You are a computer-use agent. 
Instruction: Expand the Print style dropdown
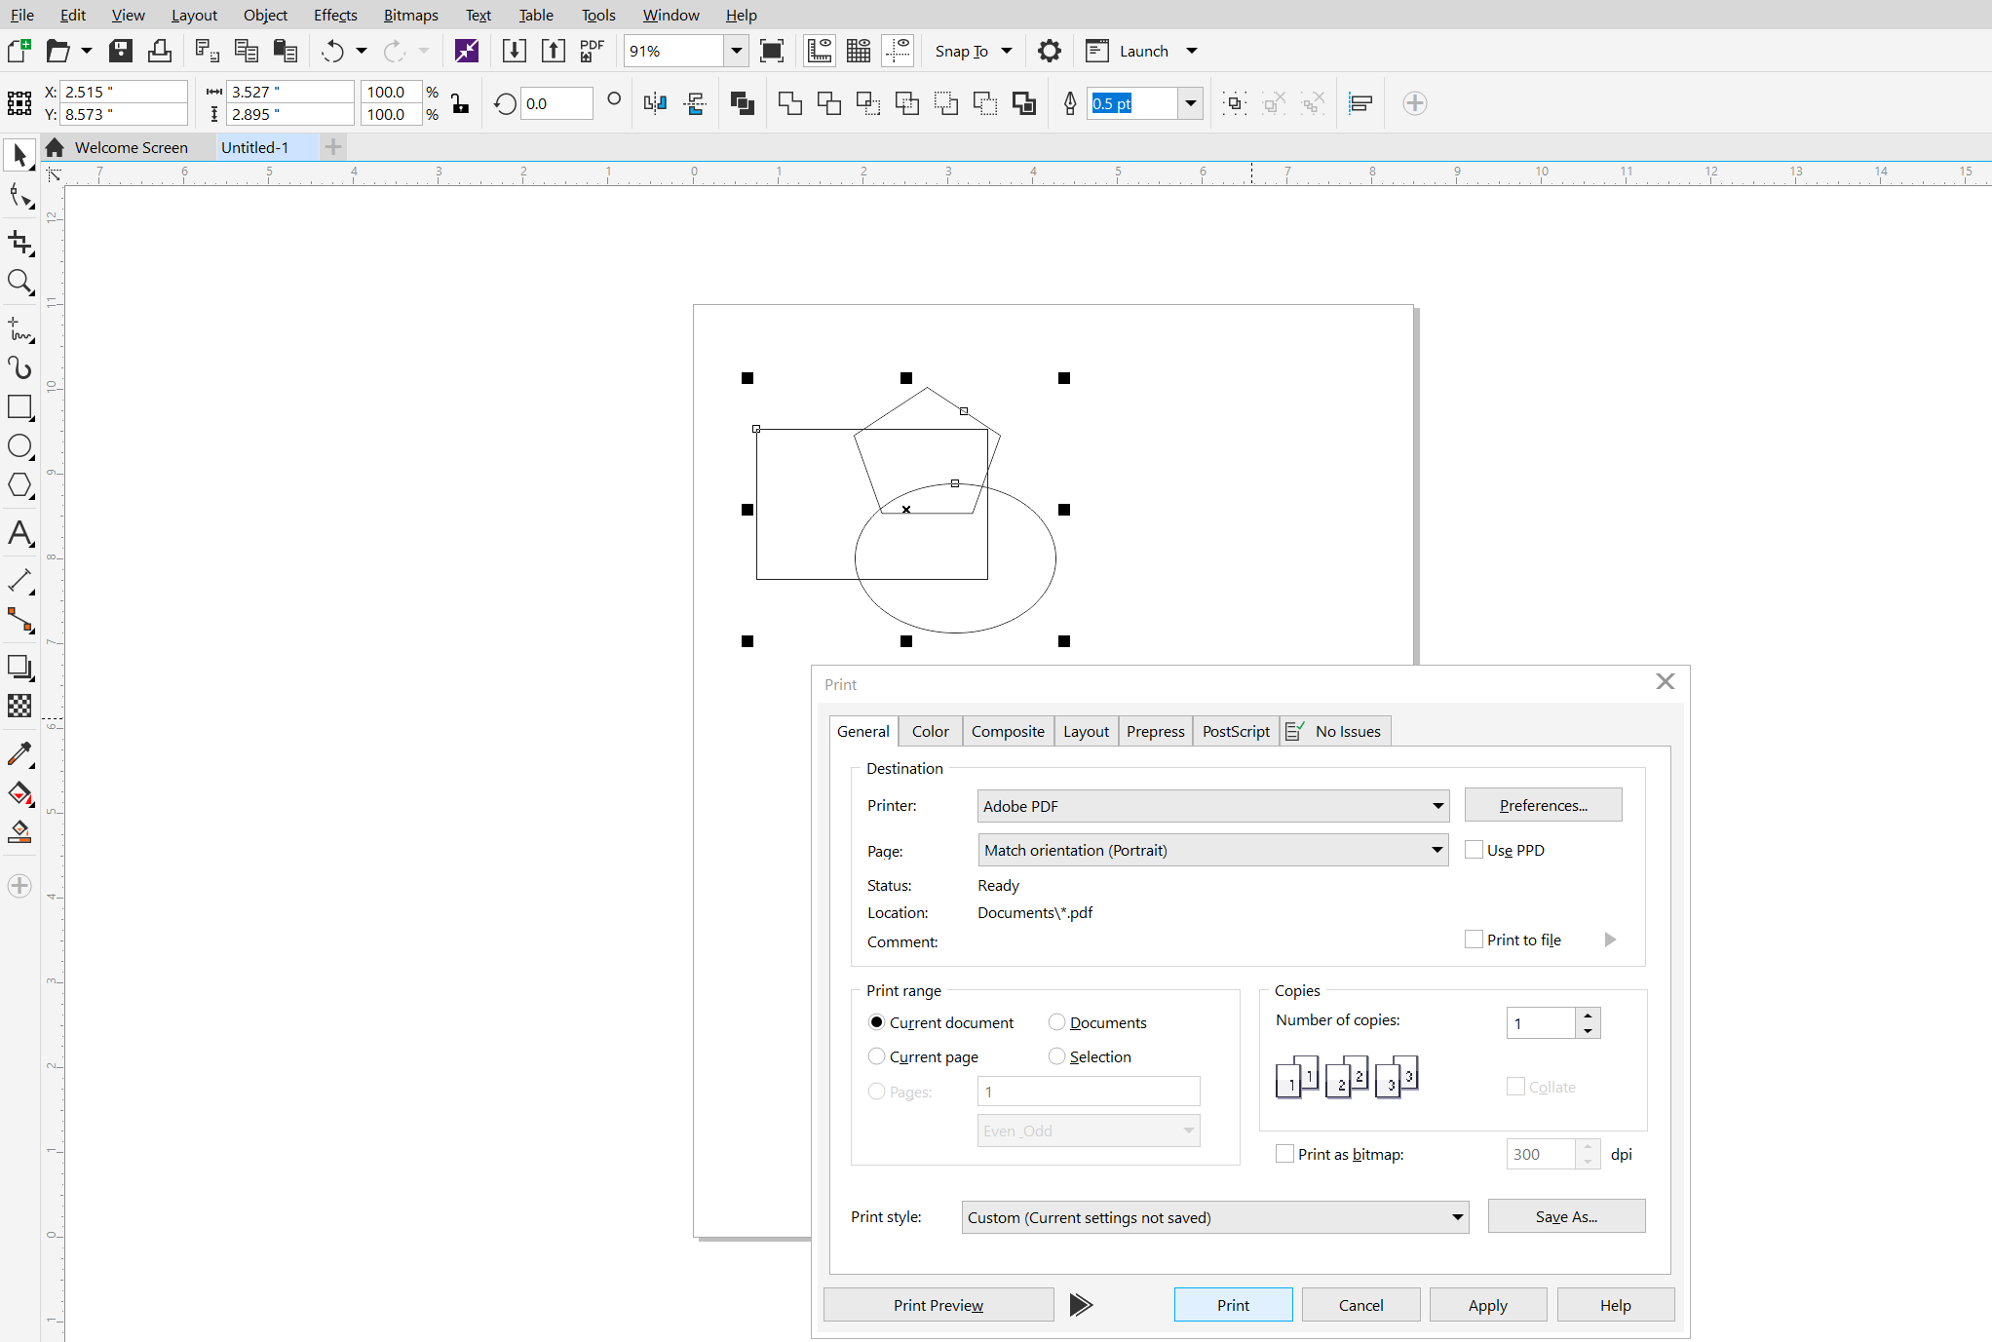(x=1457, y=1217)
